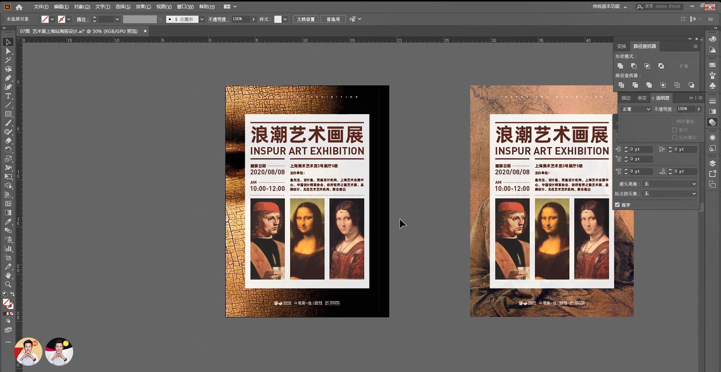Close the 艺术展上海站海报设计.ai document tab
The image size is (721, 372).
click(145, 31)
